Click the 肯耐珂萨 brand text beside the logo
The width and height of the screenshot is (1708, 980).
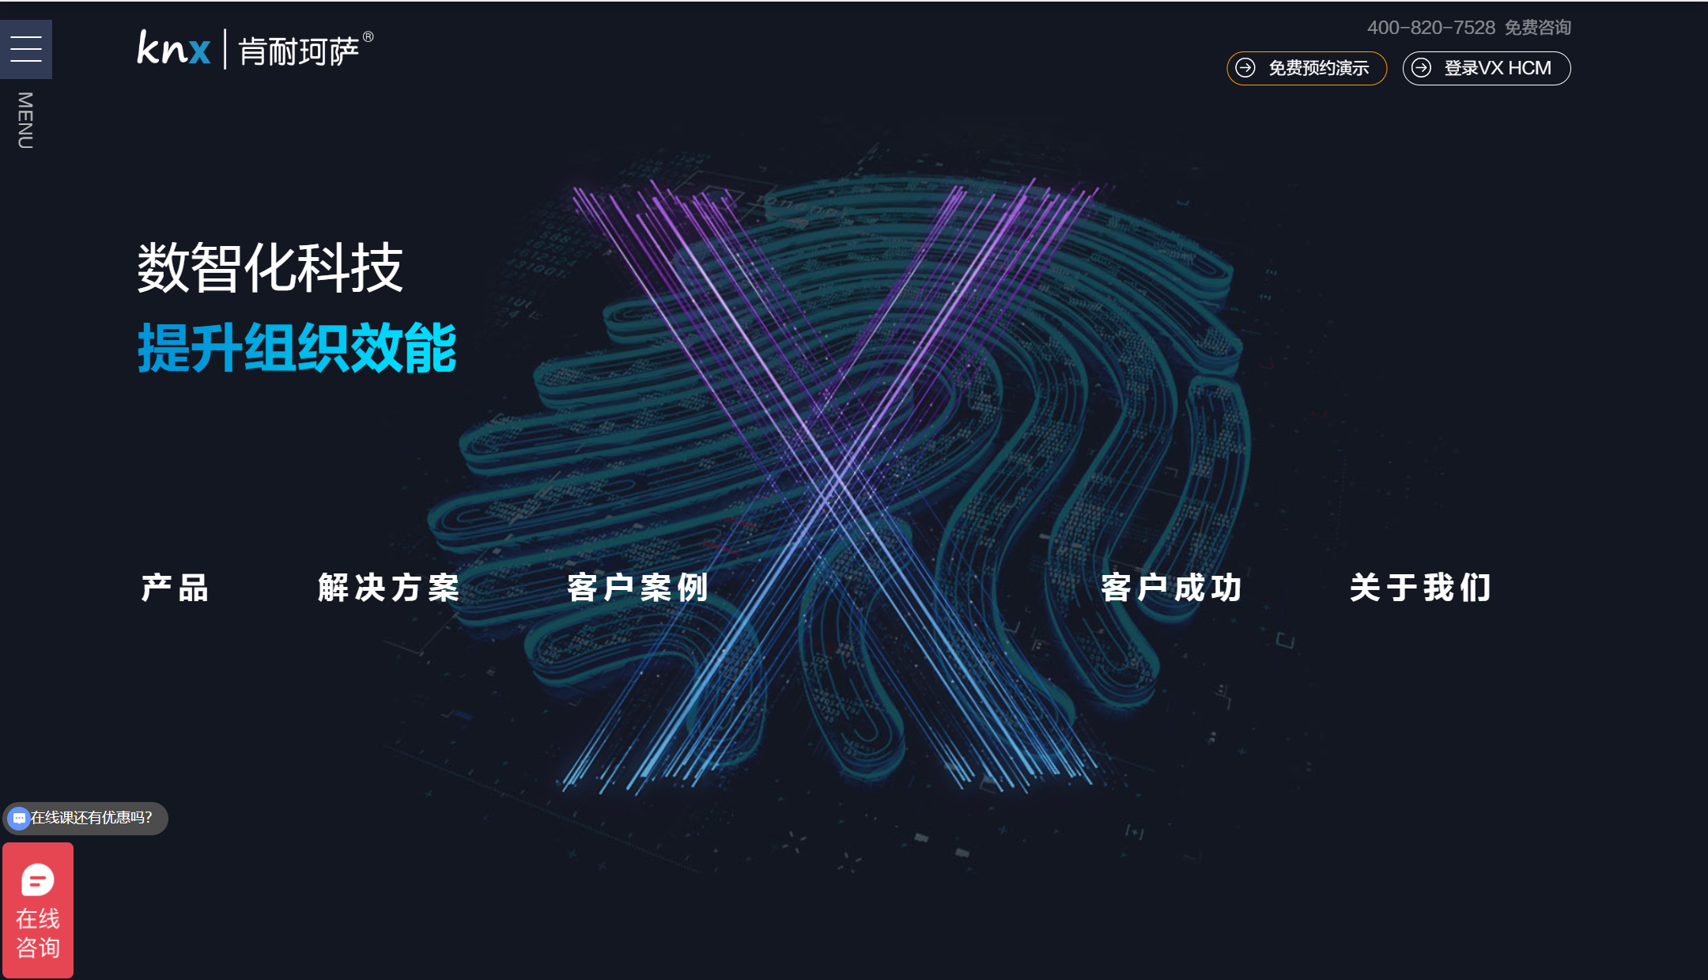click(300, 49)
